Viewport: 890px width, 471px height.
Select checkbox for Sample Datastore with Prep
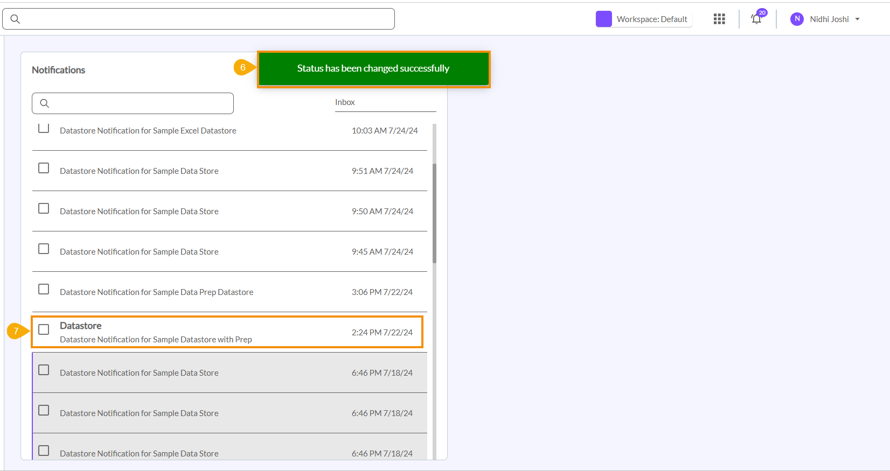[44, 329]
